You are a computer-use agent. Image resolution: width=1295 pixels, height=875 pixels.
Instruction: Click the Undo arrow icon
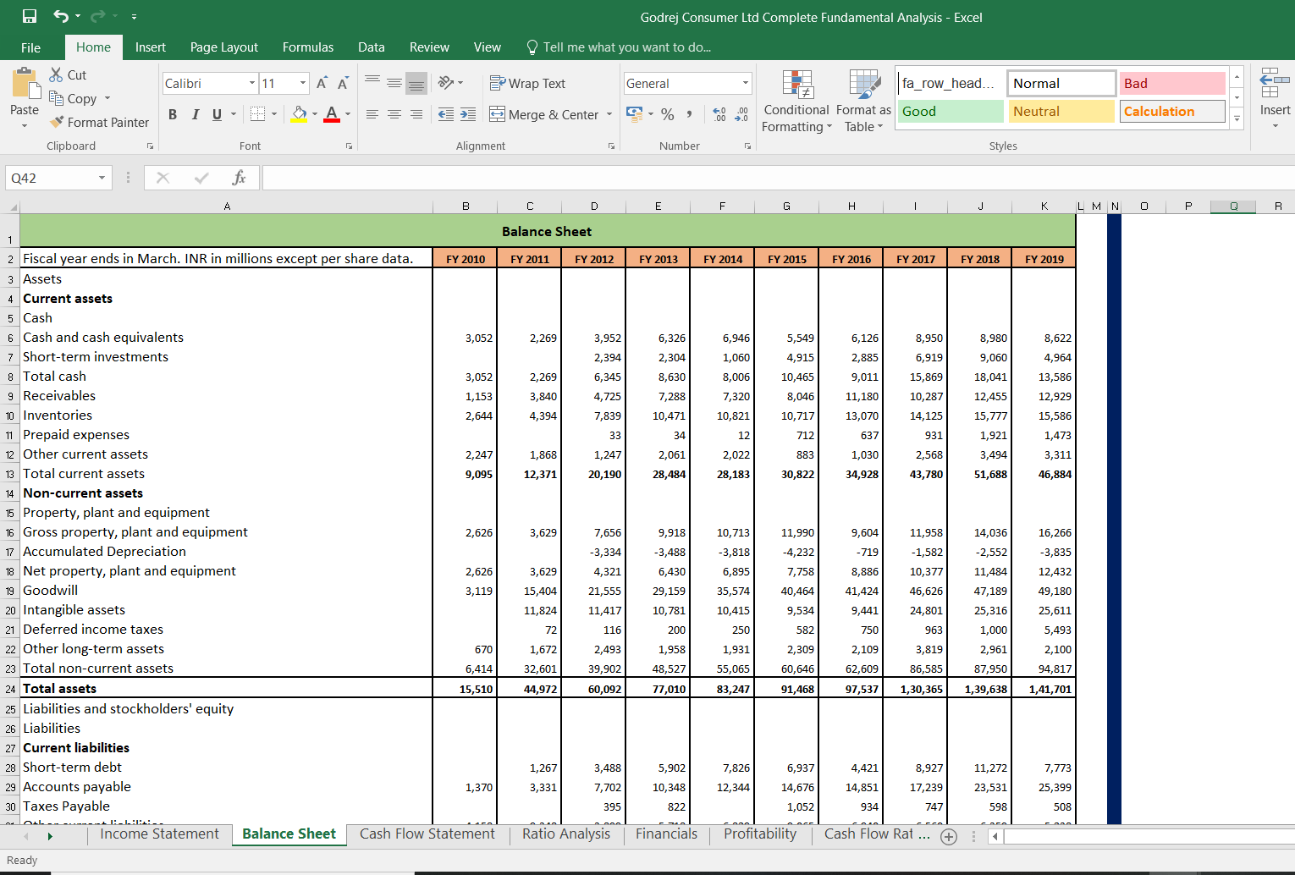click(61, 16)
